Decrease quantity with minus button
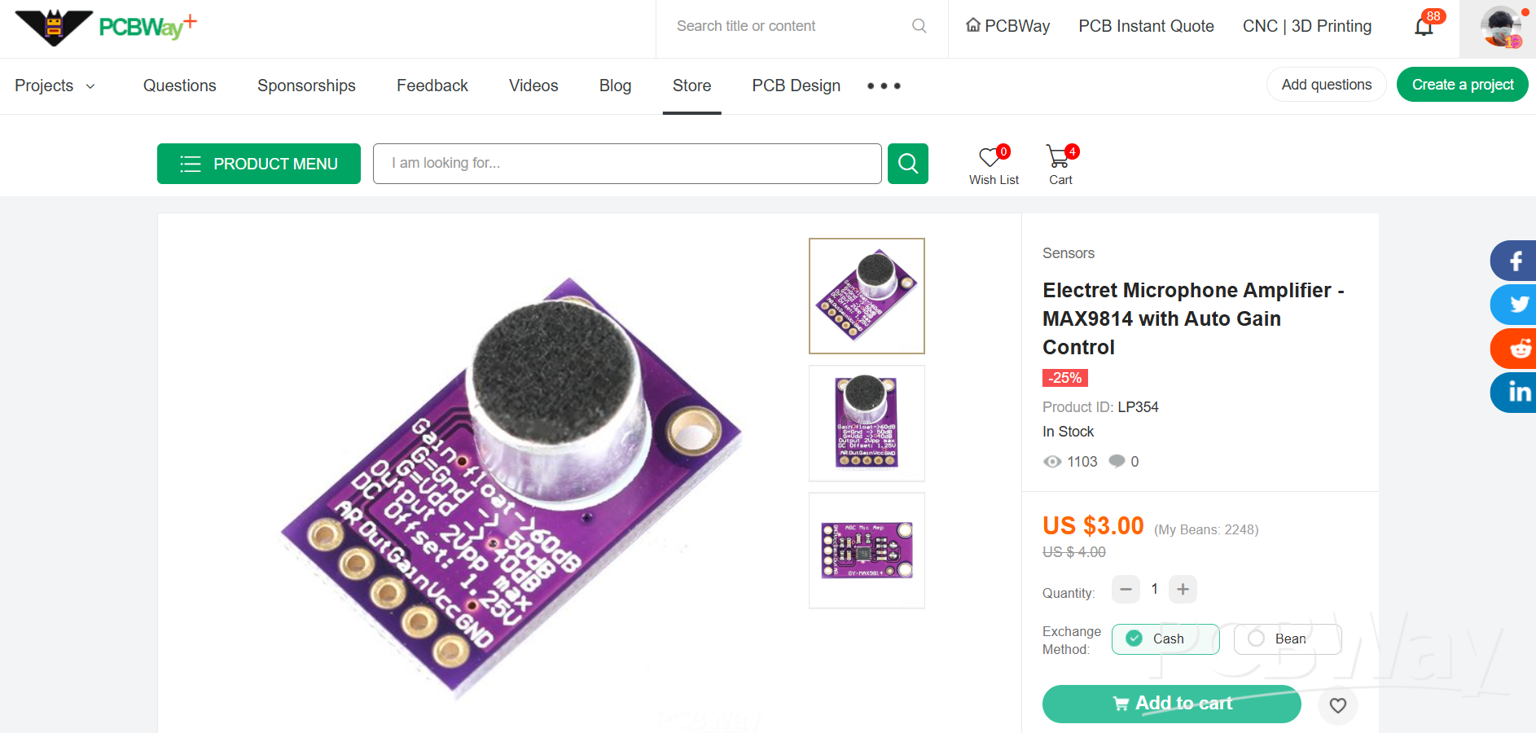This screenshot has height=733, width=1536. coord(1126,589)
